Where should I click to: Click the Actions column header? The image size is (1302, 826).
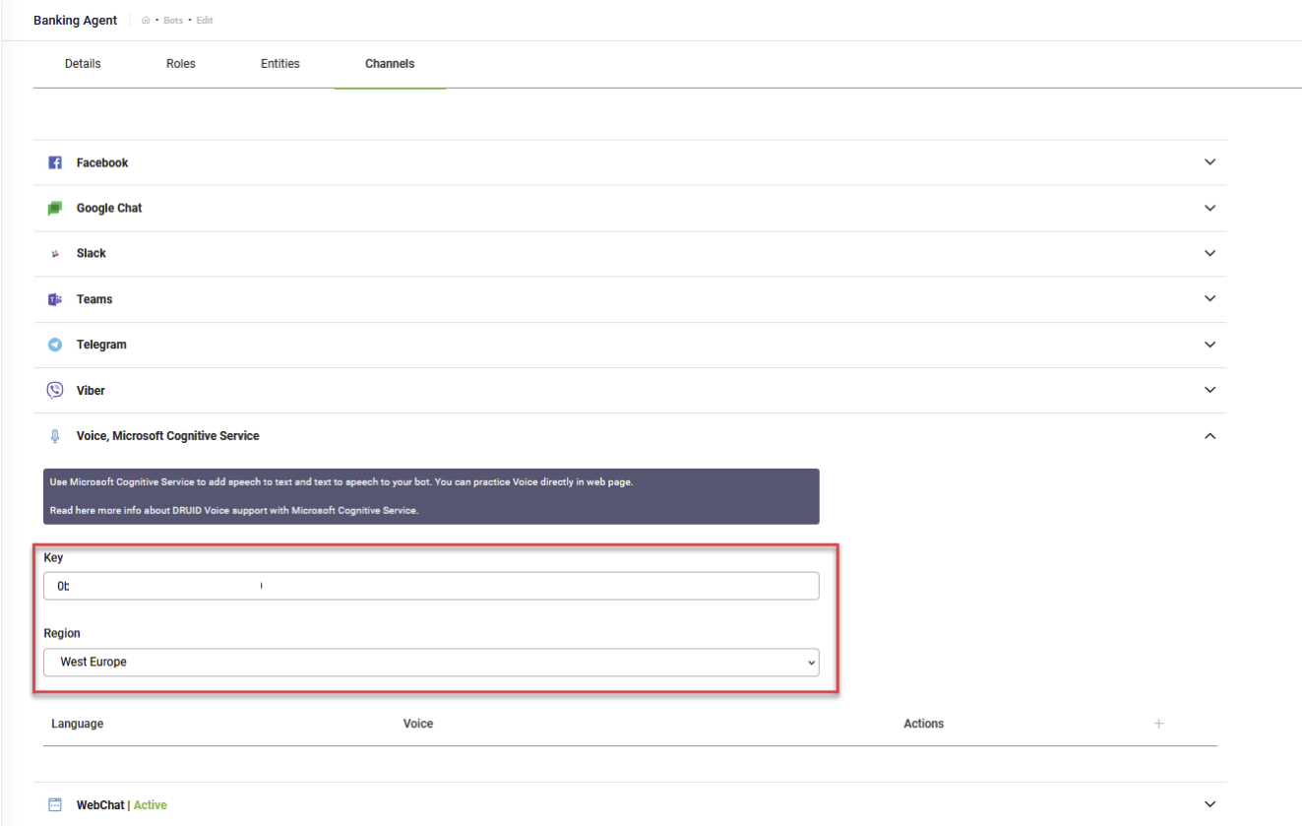[x=924, y=724]
